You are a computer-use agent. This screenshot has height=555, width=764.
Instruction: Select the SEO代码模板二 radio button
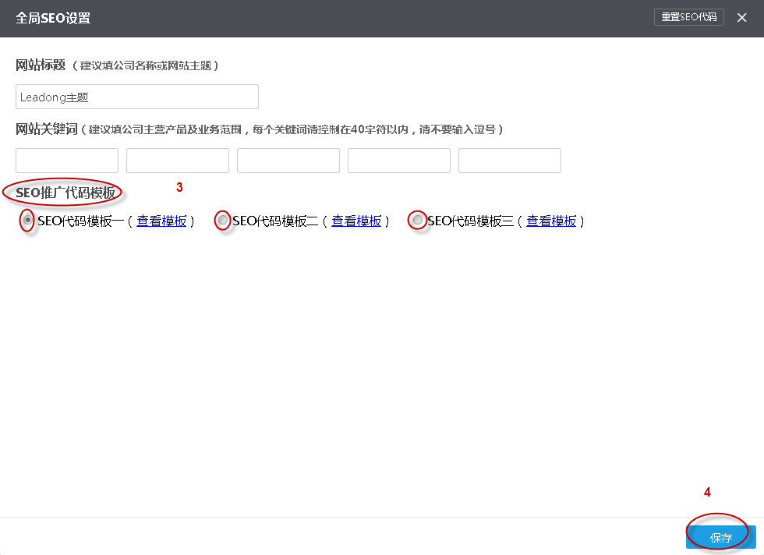(222, 221)
